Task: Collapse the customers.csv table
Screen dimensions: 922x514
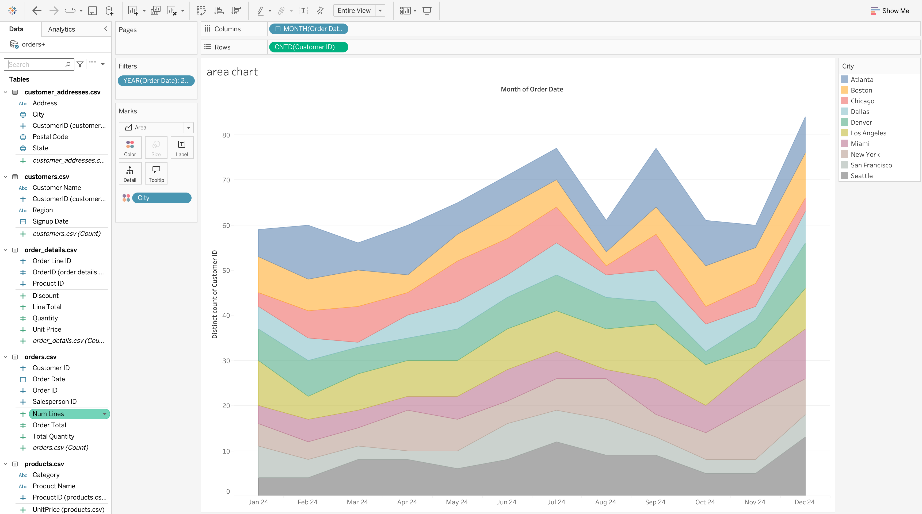Action: click(5, 177)
